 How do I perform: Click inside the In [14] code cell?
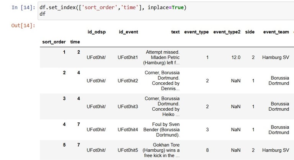pyautogui.click(x=166, y=11)
